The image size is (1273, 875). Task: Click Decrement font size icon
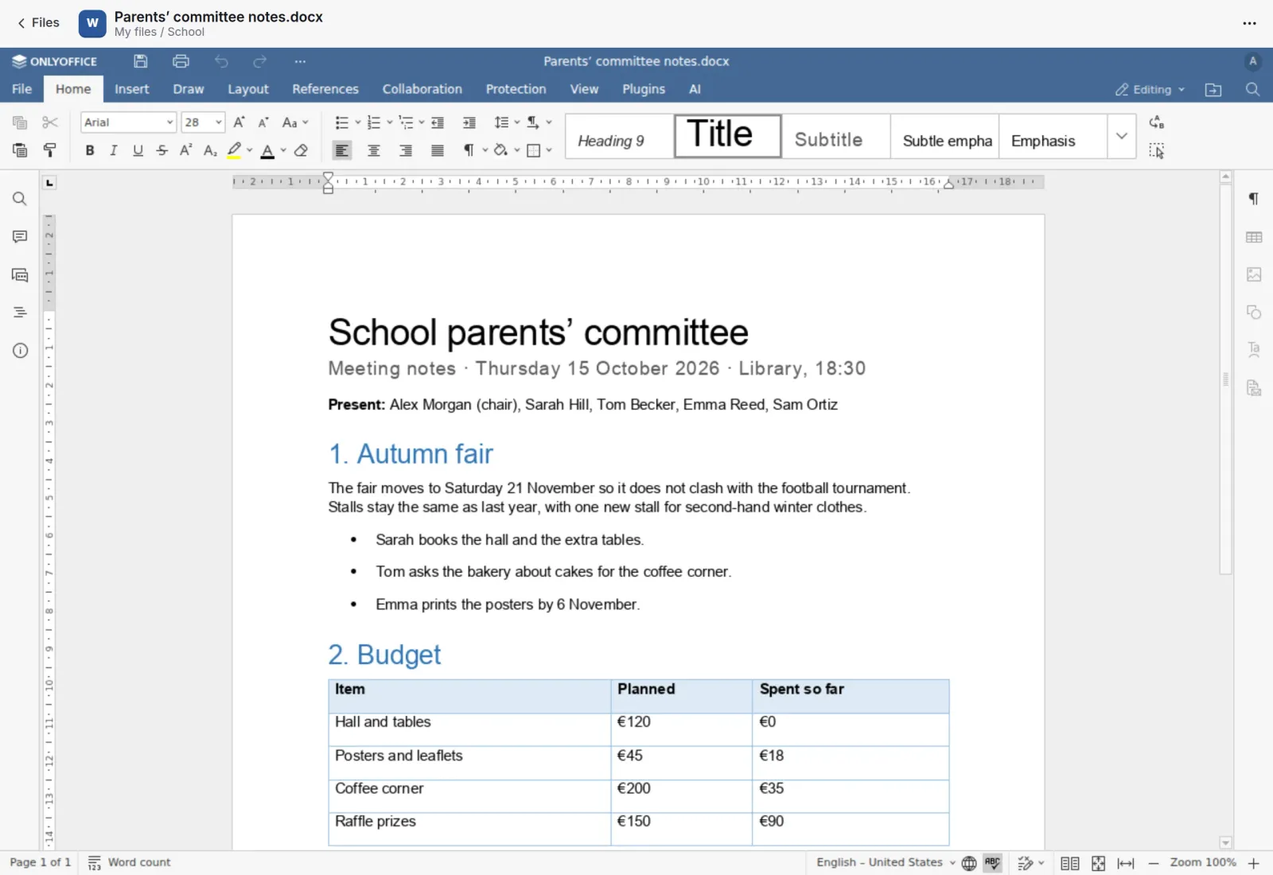coord(263,122)
